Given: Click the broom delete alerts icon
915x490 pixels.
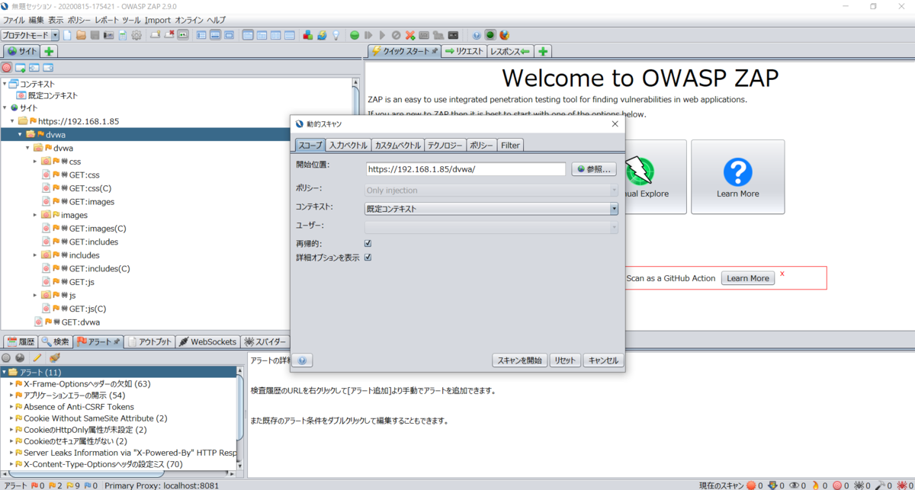Looking at the screenshot, I should pos(54,357).
